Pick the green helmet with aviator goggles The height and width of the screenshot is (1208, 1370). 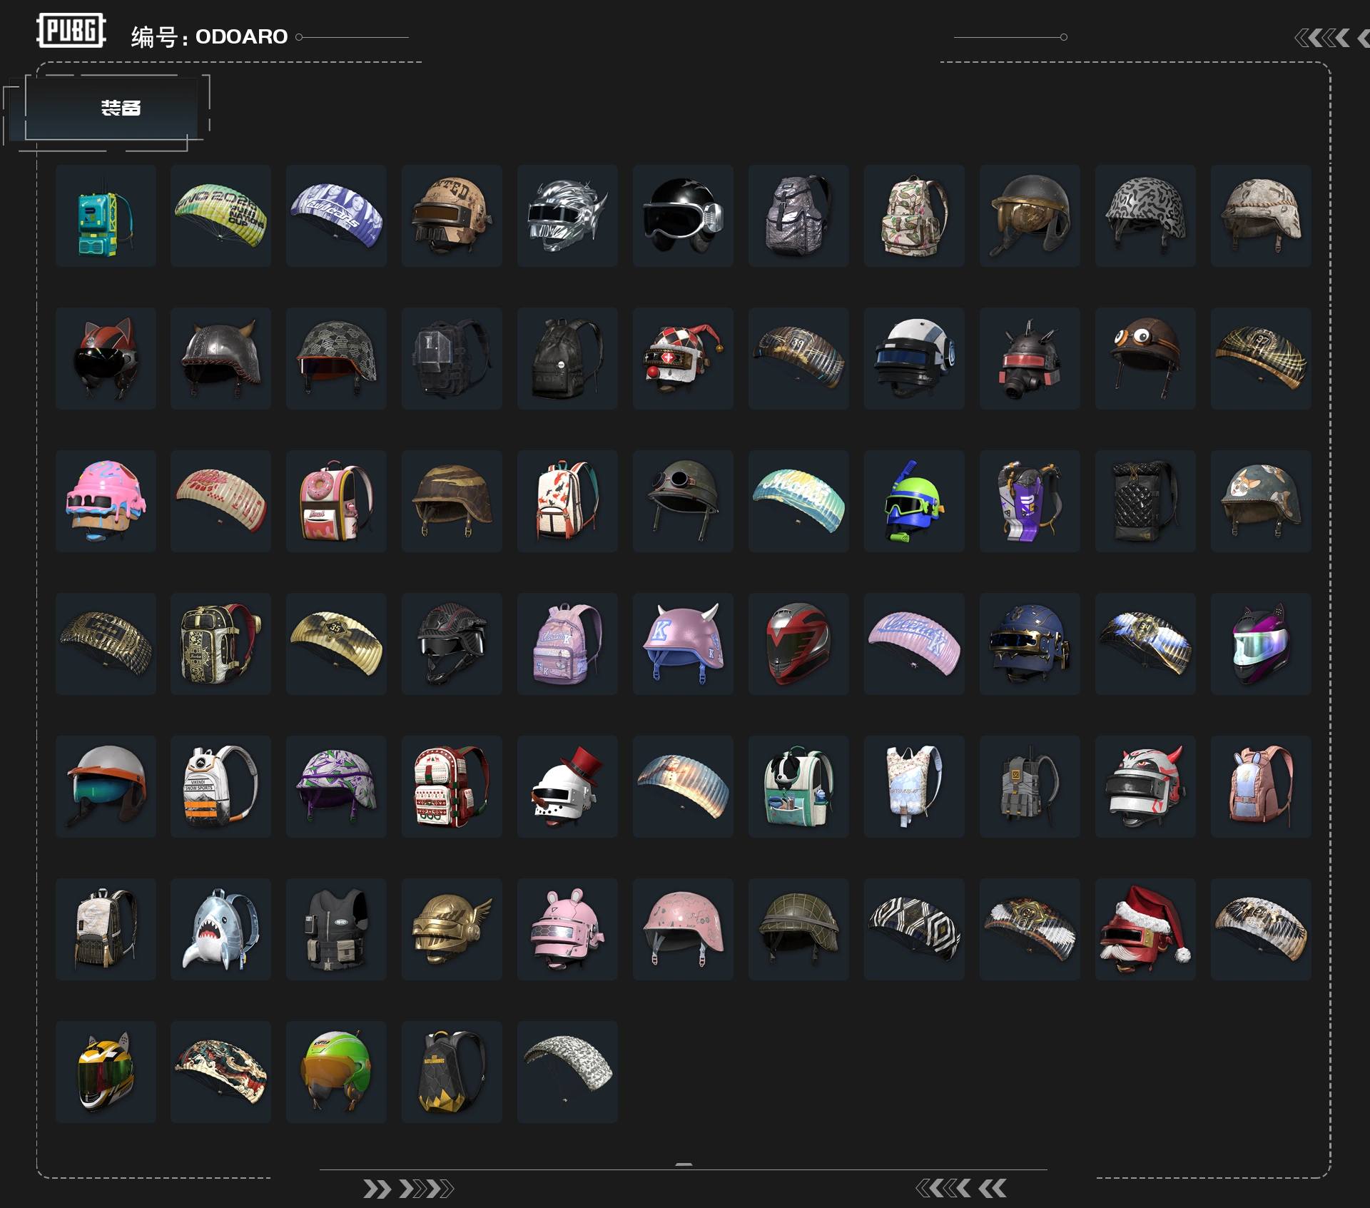684,501
